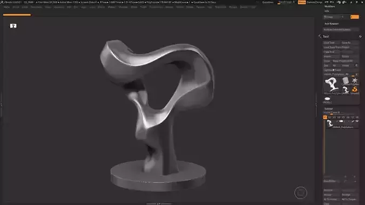The width and height of the screenshot is (365, 205).
Task: Click Export button in Tool palette
Action: (350, 56)
